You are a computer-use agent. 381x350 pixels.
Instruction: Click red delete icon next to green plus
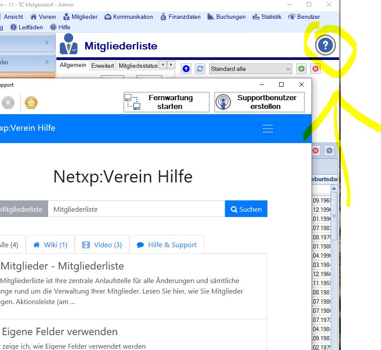[x=315, y=69]
